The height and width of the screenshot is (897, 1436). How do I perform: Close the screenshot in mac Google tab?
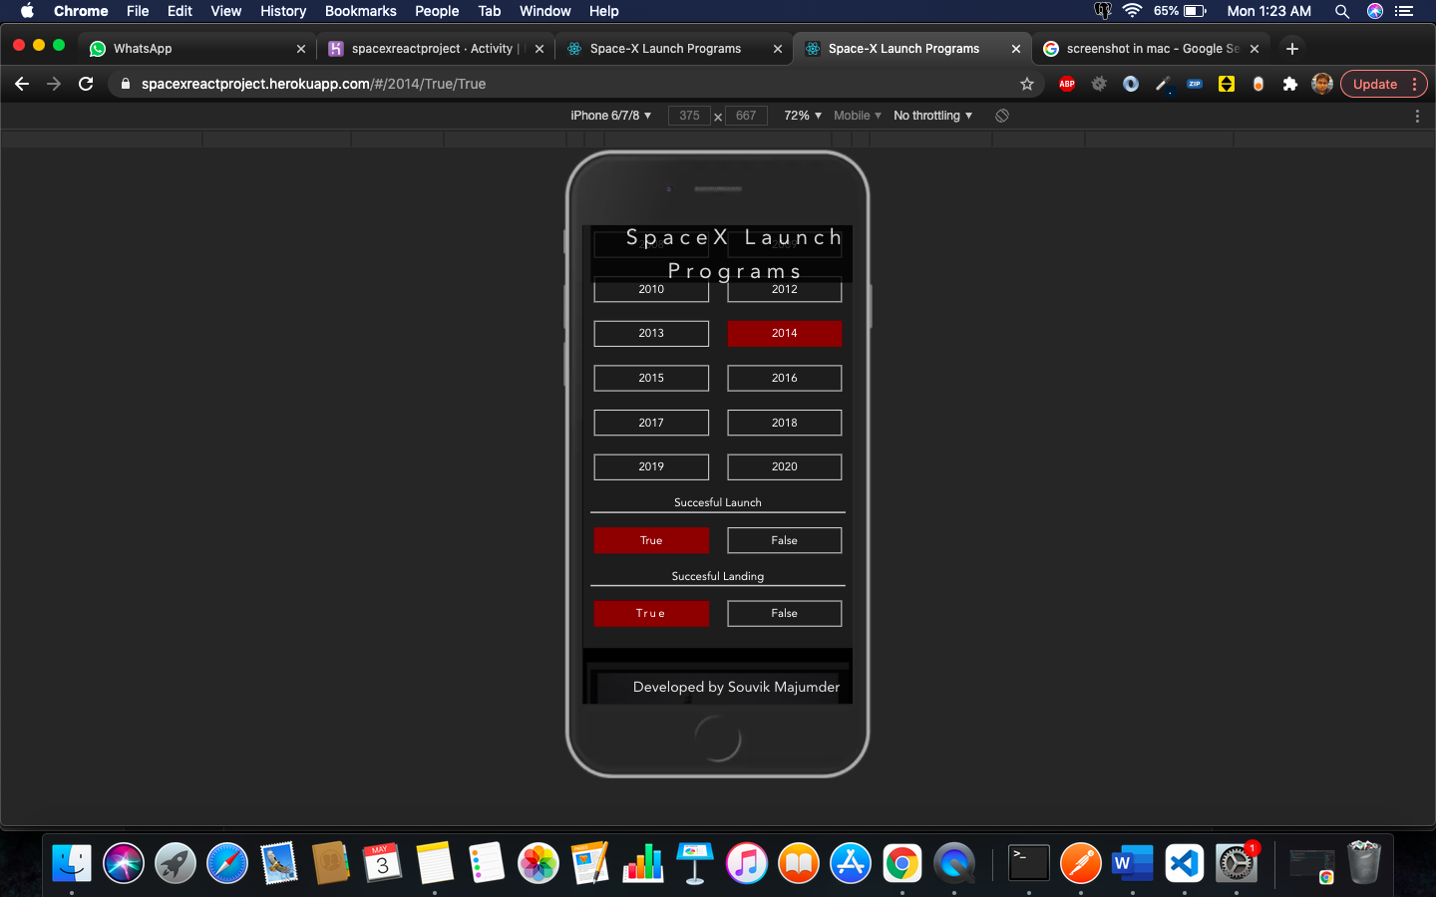(x=1255, y=48)
